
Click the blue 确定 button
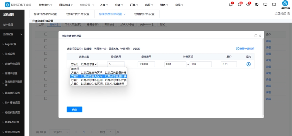click(x=74, y=109)
